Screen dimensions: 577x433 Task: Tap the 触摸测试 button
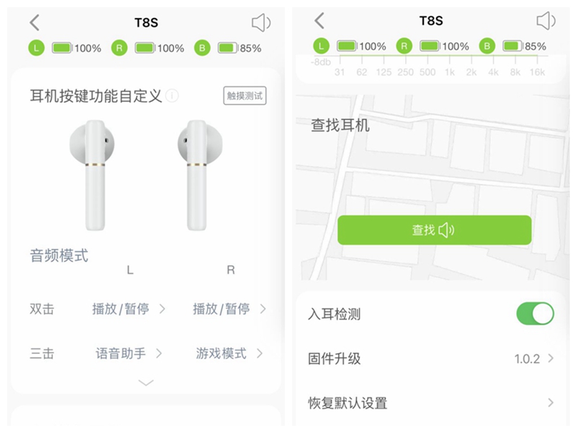245,96
